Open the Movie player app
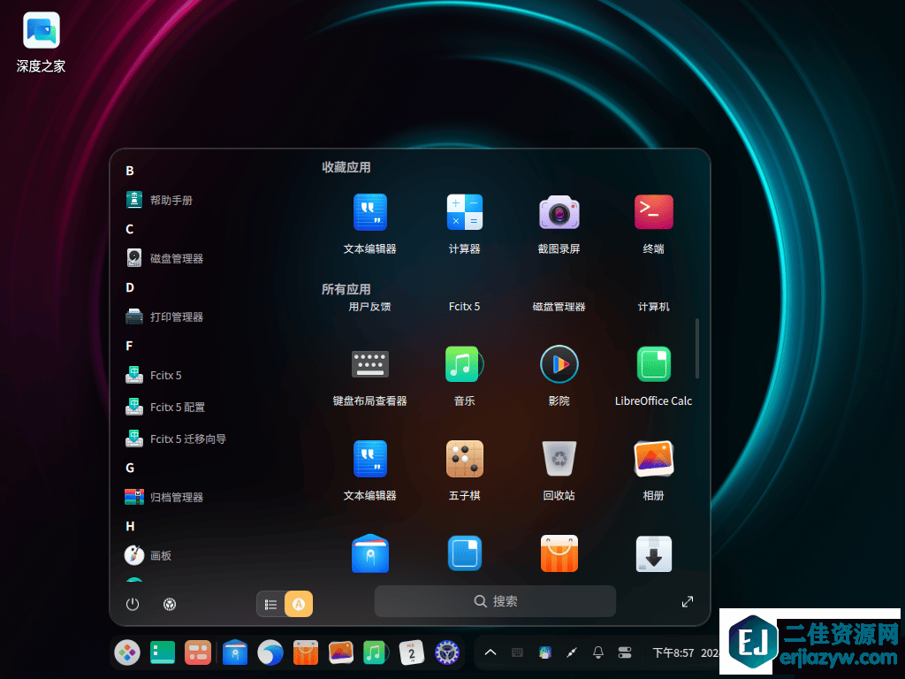Screen dimensions: 905x679 point(559,363)
